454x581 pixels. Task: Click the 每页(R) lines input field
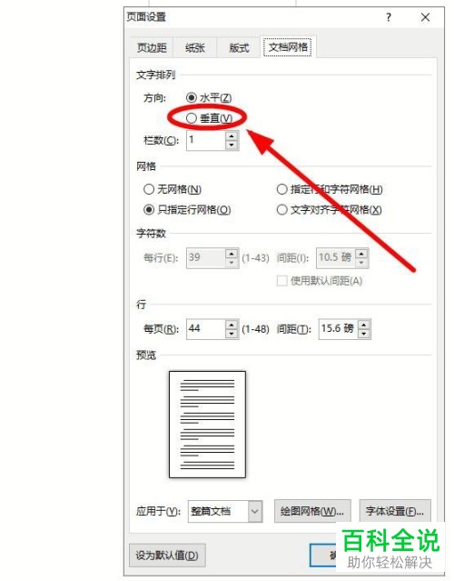point(206,328)
